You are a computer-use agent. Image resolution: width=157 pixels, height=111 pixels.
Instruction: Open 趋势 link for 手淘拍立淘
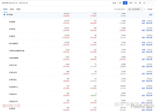pos(143,74)
